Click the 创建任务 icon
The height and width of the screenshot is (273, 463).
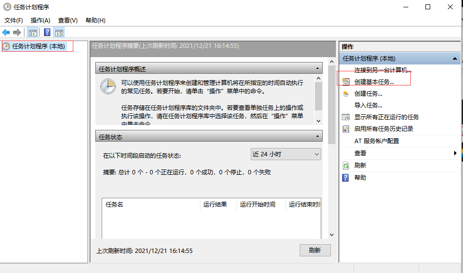(x=346, y=94)
